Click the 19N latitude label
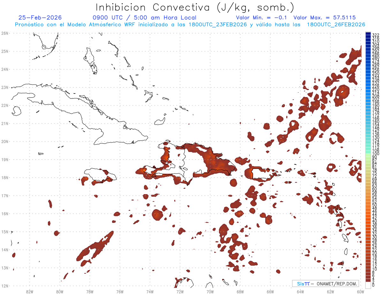Screen dimensions: 383x296 point(4,159)
